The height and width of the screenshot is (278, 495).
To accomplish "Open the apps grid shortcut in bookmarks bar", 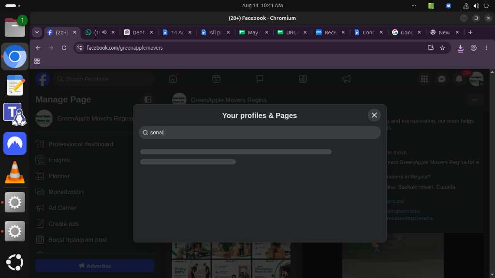I will point(37,61).
